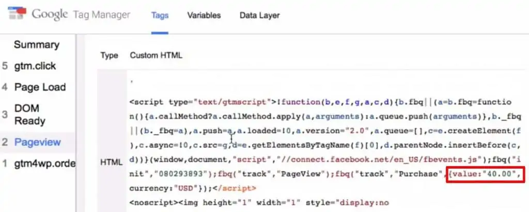Click the Google Tag Manager logo icon
This screenshot has width=529, height=212.
17,13
